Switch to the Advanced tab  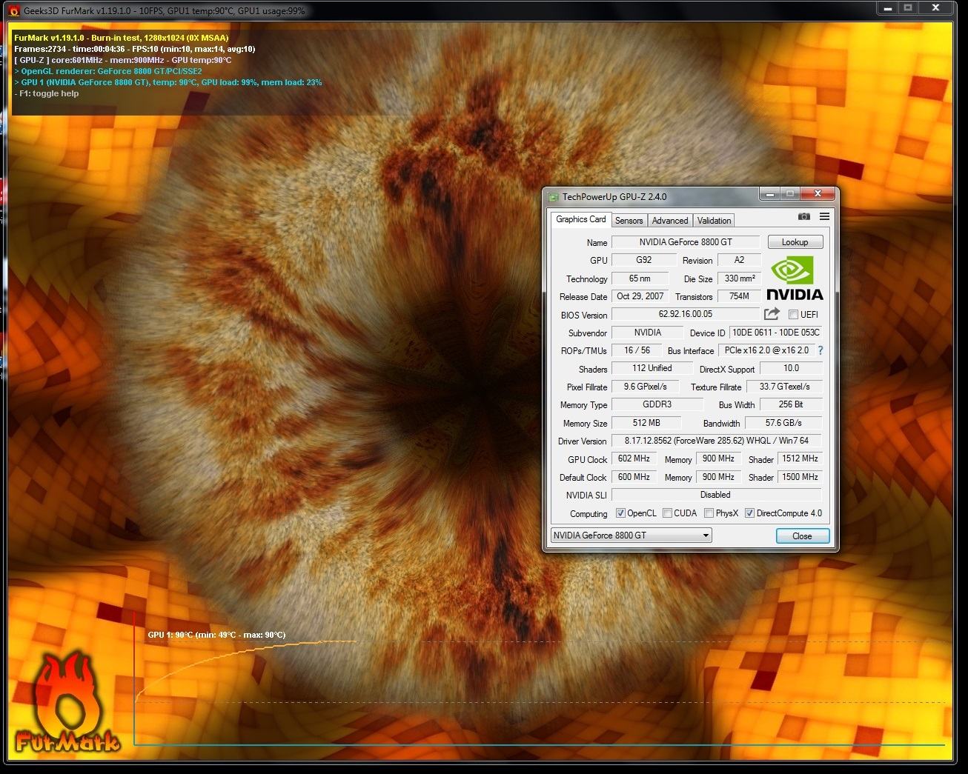pos(670,221)
